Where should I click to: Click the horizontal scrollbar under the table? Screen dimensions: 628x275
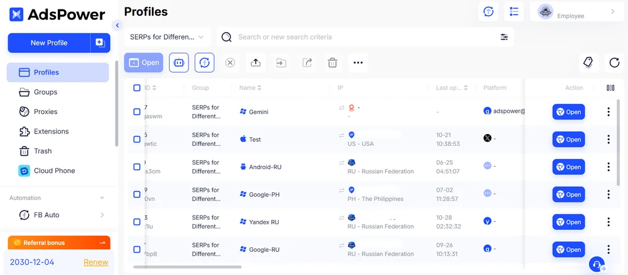188,267
